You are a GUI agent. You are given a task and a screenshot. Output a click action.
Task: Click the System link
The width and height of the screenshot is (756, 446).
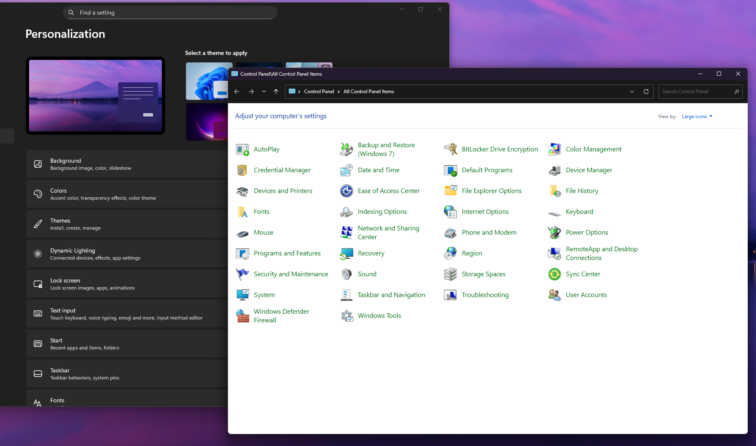point(264,295)
